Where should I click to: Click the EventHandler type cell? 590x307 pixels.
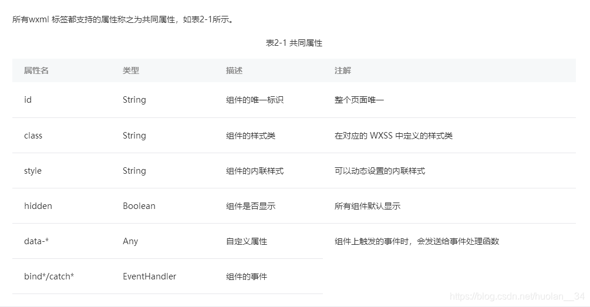pyautogui.click(x=149, y=276)
